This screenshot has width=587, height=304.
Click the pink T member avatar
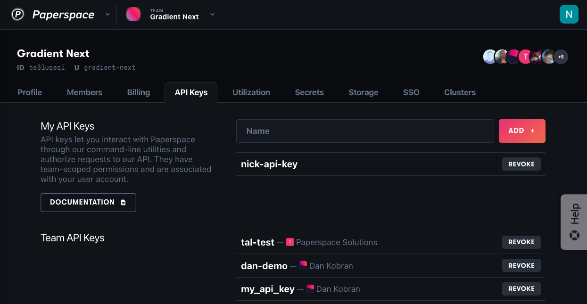point(525,57)
